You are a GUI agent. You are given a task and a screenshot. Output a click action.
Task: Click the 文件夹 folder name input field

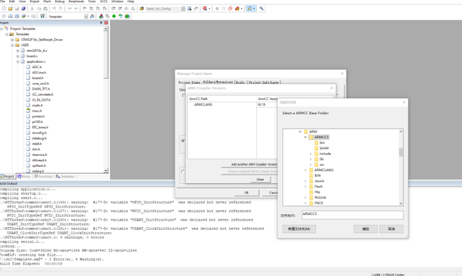pyautogui.click(x=353, y=215)
